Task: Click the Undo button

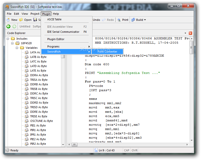Action: (x=96, y=20)
